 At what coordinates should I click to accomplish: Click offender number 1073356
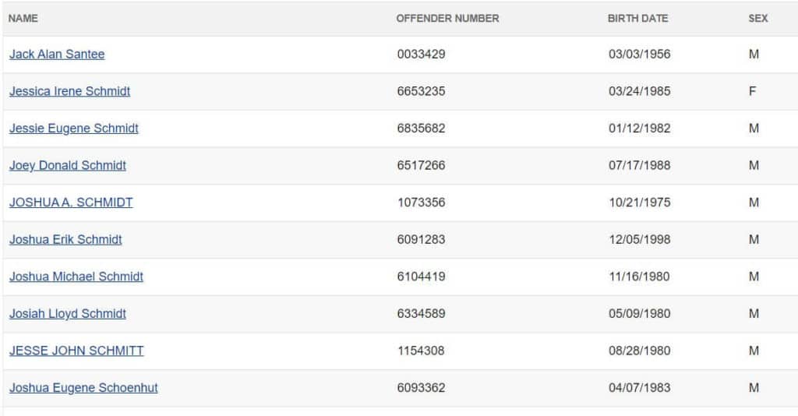click(421, 203)
